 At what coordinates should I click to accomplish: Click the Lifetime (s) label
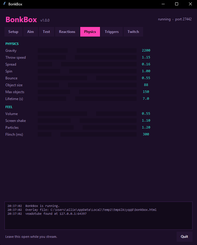(x=14, y=99)
